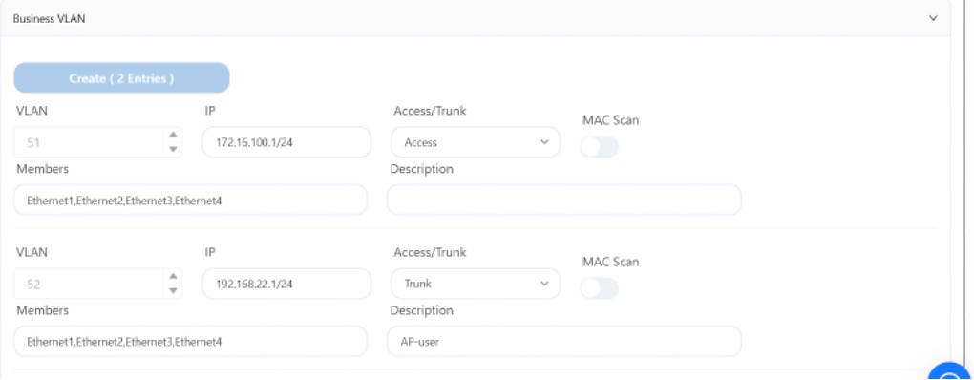Open the blue chat bubble icon
This screenshot has width=974, height=380.
tap(950, 372)
